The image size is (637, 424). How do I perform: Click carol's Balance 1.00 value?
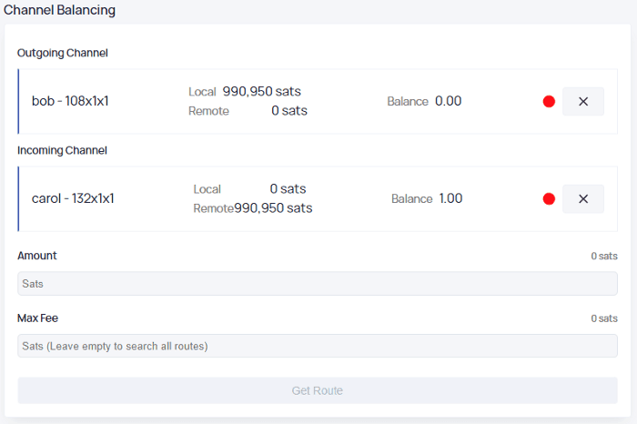(x=450, y=198)
